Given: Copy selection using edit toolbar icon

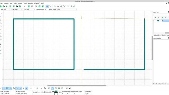Looking at the screenshot, I should [x=39, y=6].
